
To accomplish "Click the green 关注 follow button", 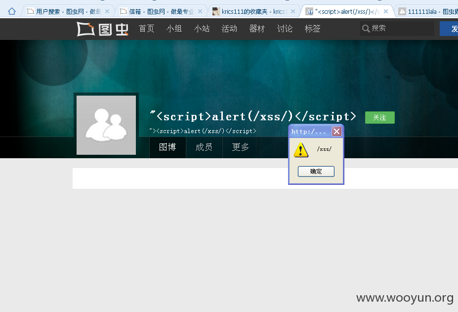I will 380,117.
